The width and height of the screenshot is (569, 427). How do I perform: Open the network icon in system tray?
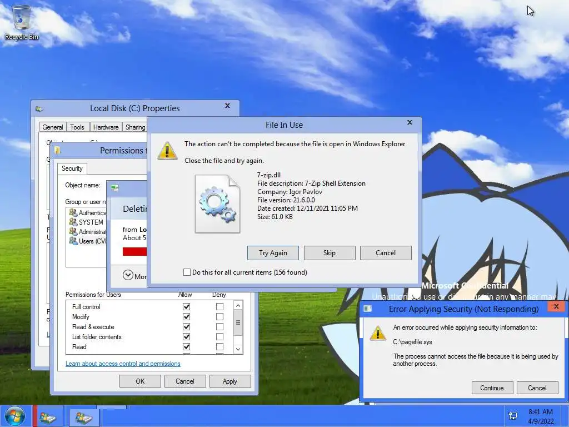(513, 416)
